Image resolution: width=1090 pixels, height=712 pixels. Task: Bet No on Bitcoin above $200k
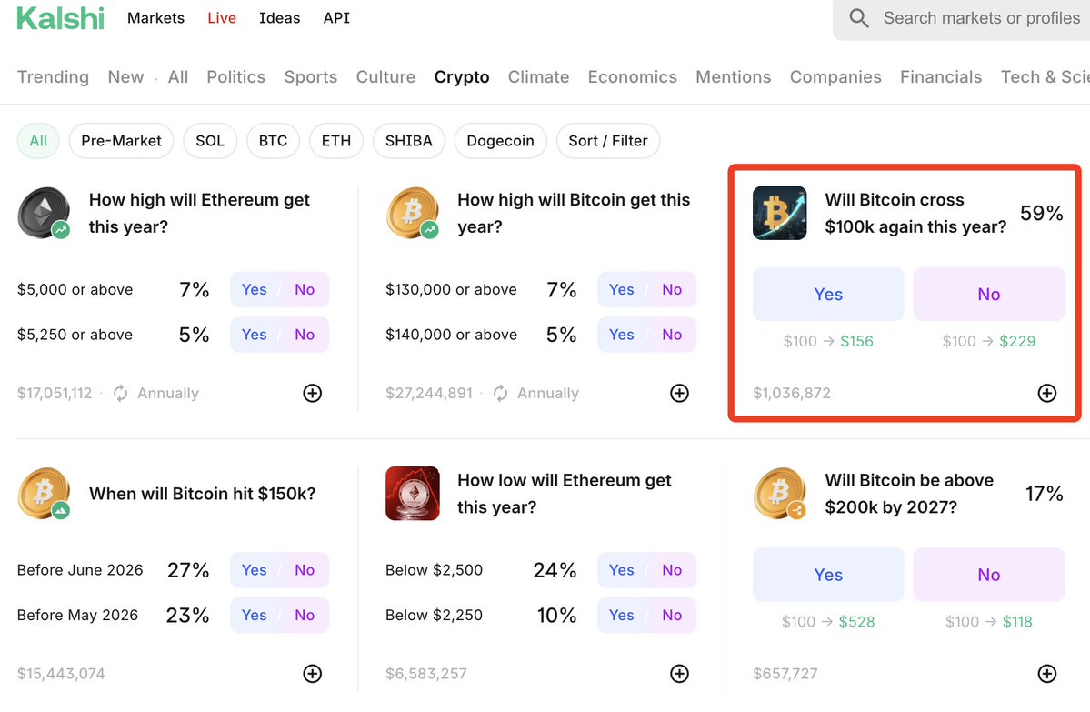[x=988, y=575]
